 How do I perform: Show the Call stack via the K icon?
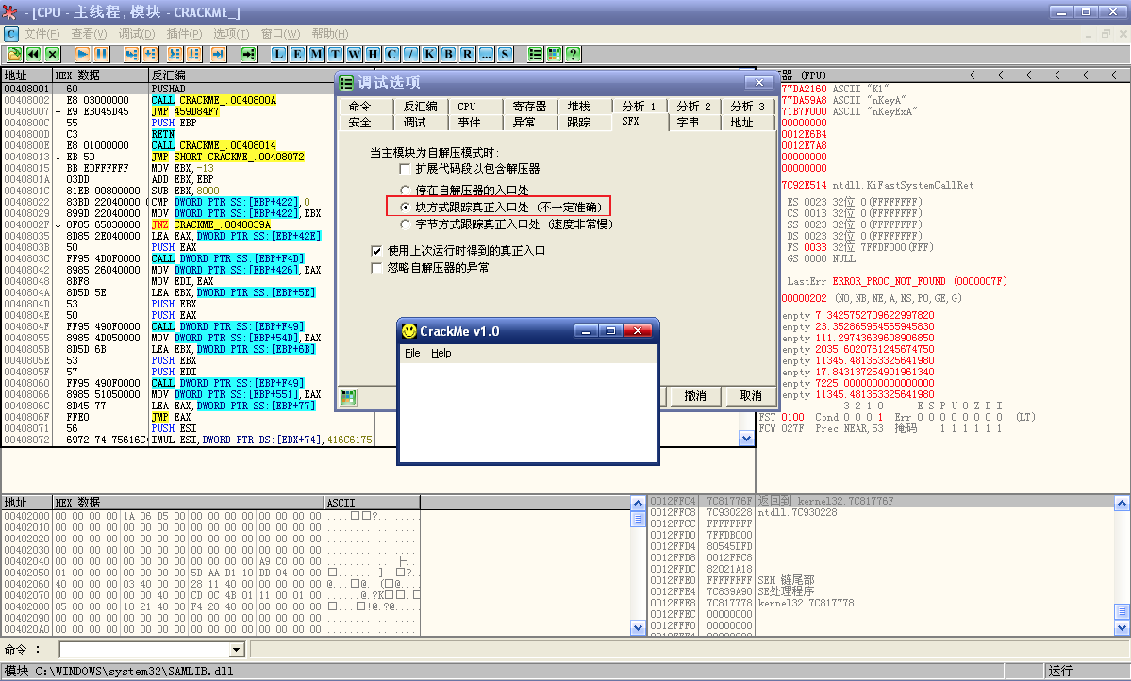pos(429,54)
